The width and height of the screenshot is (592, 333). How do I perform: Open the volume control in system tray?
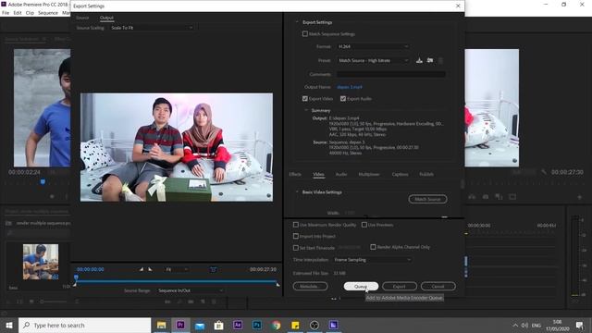pyautogui.click(x=524, y=325)
